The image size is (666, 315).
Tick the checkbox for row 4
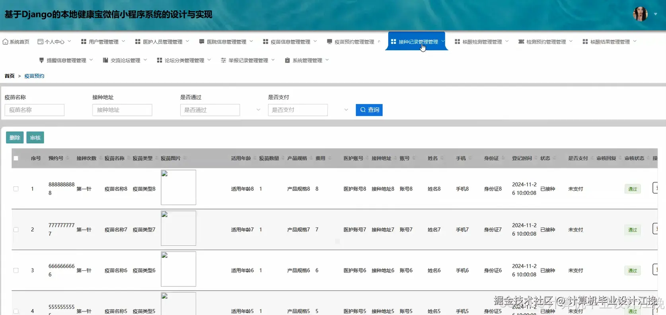(16, 311)
